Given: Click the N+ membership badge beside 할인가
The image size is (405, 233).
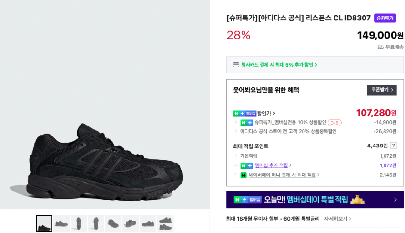Looking at the screenshot, I should pos(245,113).
